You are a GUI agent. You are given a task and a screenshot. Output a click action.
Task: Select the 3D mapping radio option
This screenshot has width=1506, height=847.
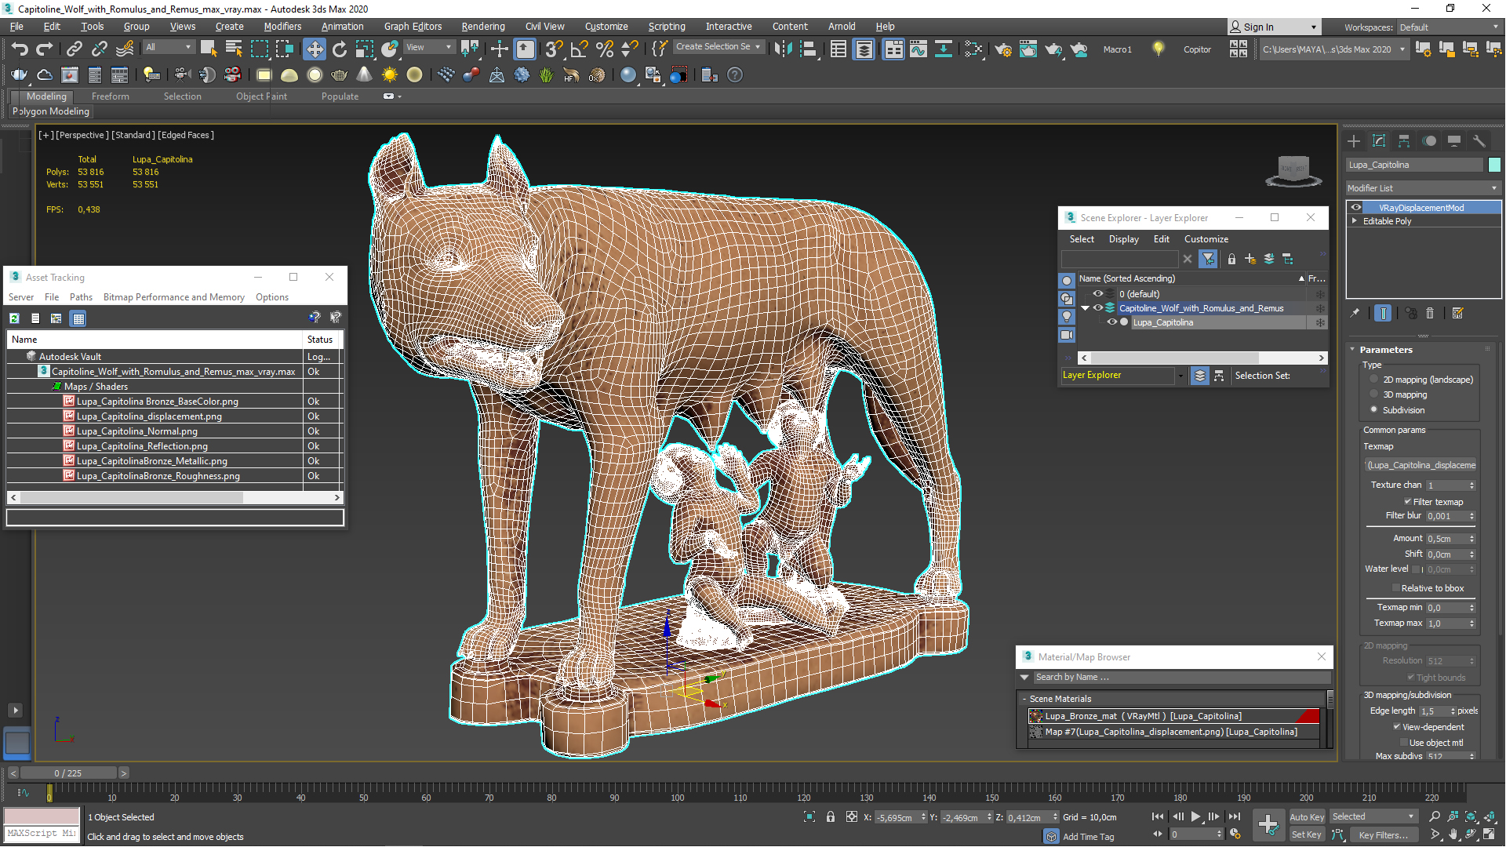click(x=1373, y=394)
